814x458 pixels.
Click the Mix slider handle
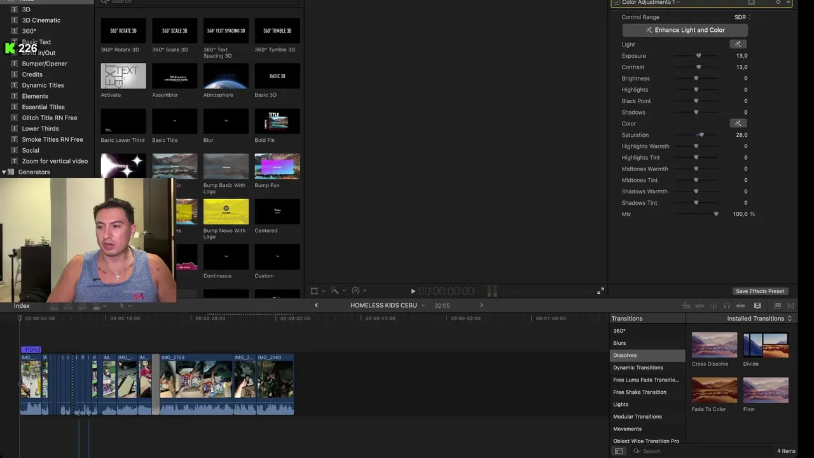(716, 214)
